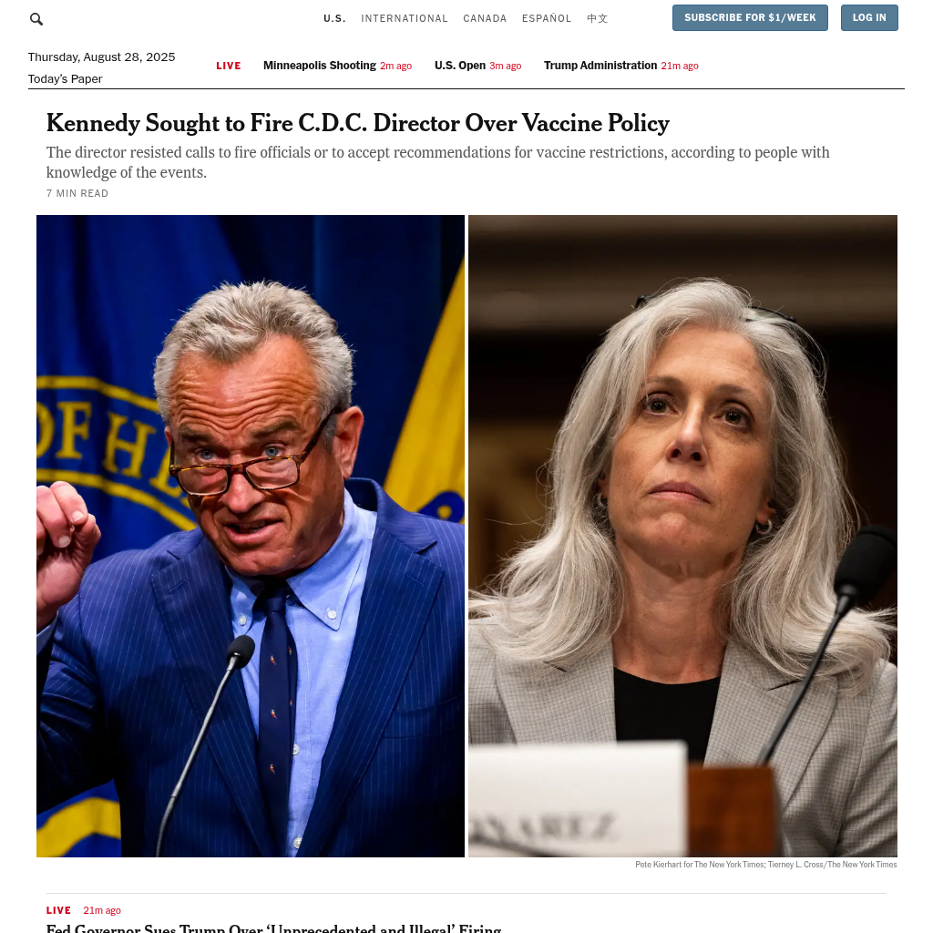Switch to the International edition

point(404,18)
